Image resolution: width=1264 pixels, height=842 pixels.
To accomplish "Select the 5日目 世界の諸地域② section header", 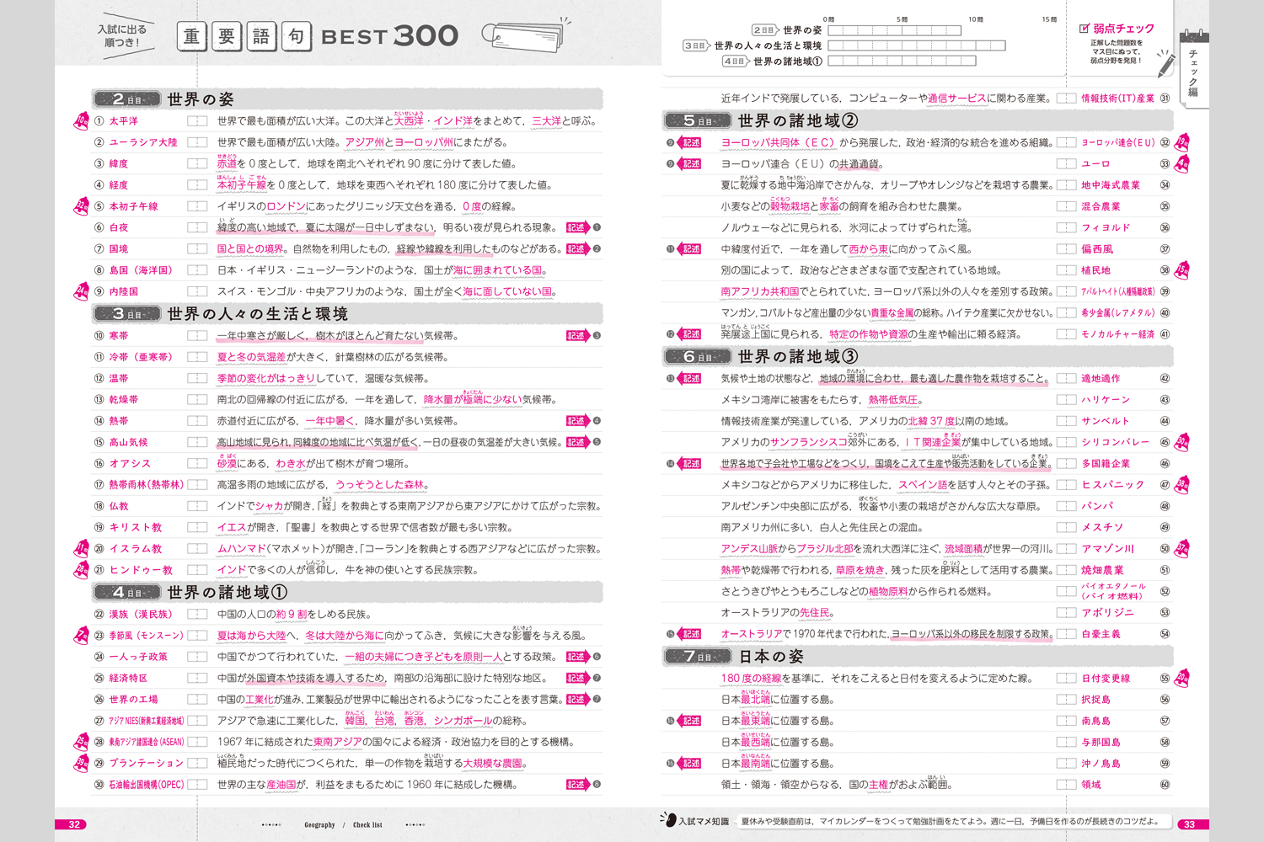I will (918, 120).
